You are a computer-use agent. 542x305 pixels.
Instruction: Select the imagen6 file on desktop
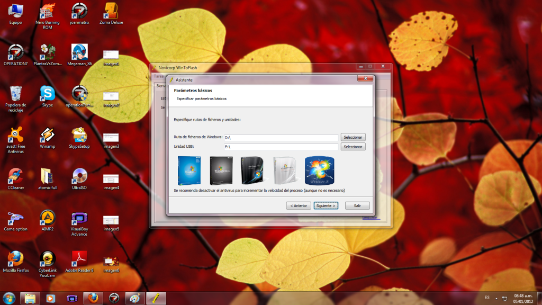[x=111, y=264]
